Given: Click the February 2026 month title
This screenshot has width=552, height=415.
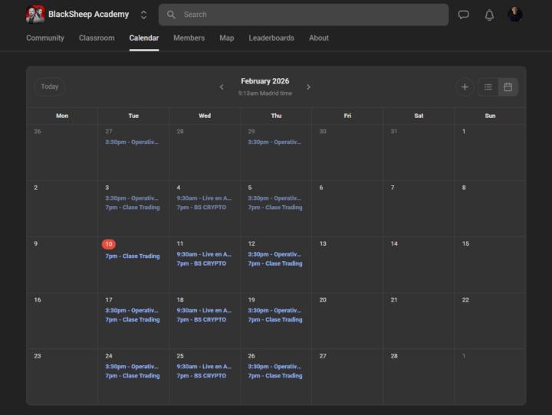Looking at the screenshot, I should tap(265, 81).
